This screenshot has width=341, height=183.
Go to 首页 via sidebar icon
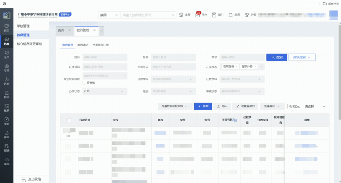[6, 28]
